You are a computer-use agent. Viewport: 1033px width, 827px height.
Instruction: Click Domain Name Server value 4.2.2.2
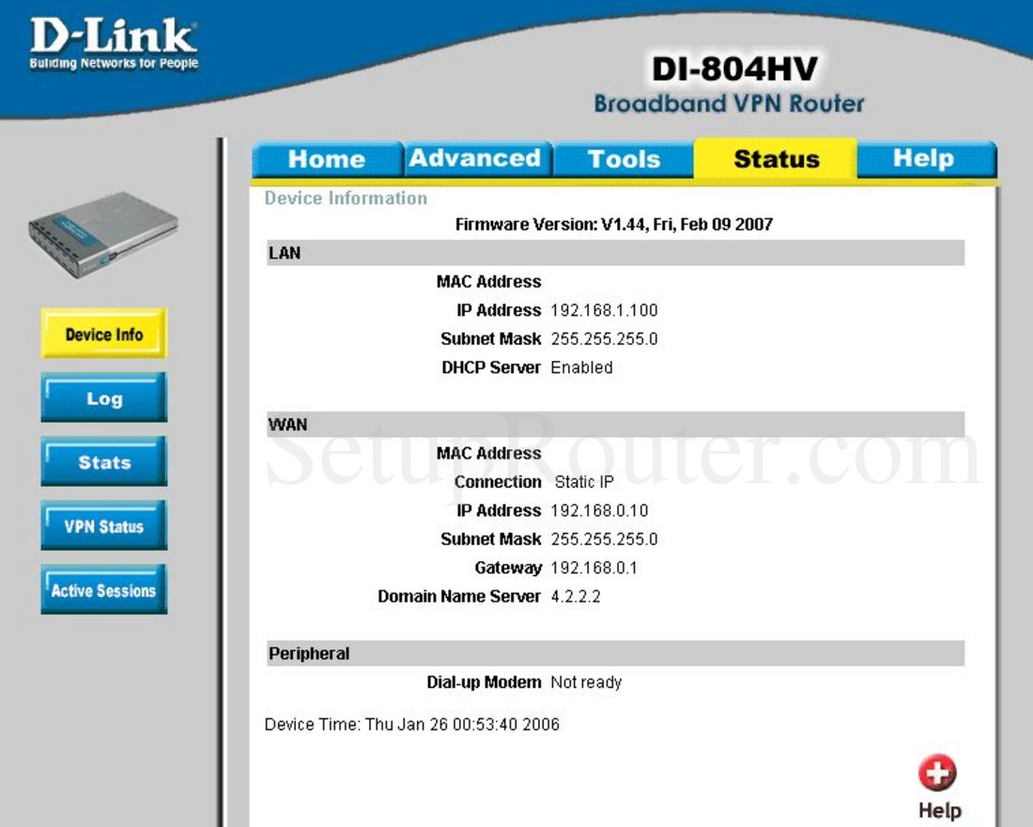tap(576, 597)
